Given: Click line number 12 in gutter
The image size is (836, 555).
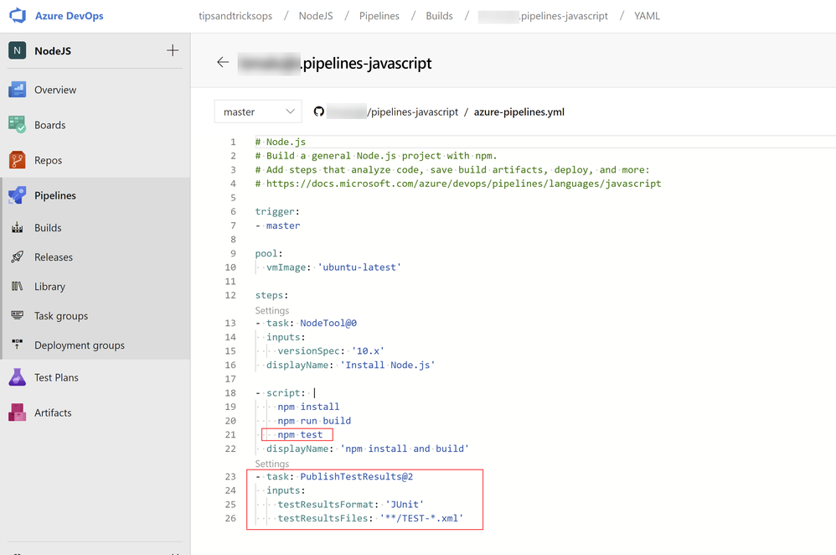Looking at the screenshot, I should click(x=230, y=295).
